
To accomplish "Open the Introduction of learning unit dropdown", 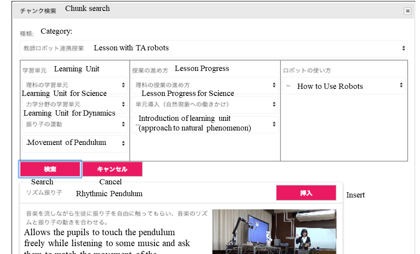I will (205, 124).
